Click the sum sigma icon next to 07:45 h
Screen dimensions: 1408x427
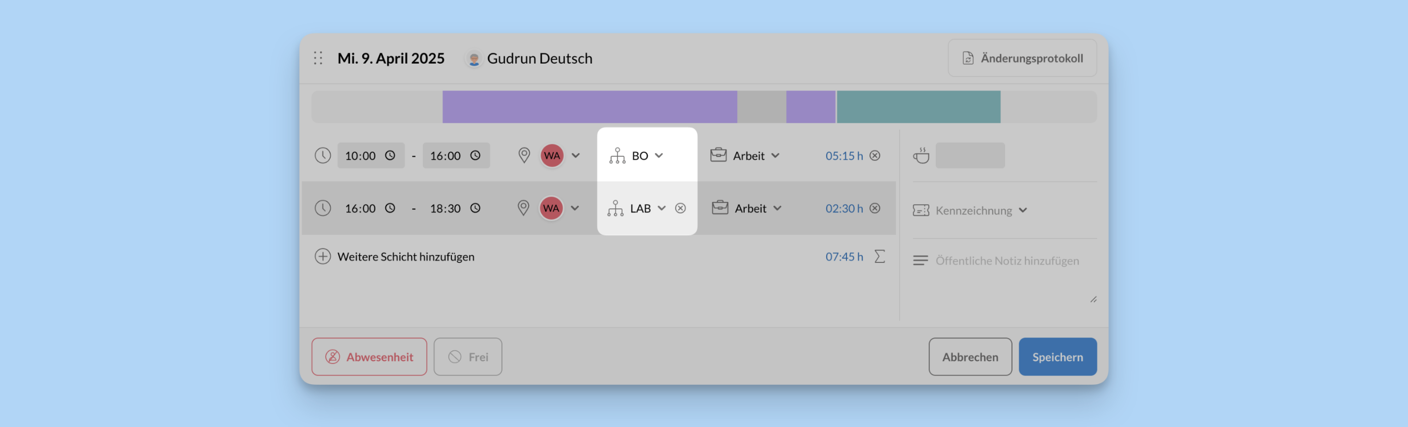click(879, 257)
